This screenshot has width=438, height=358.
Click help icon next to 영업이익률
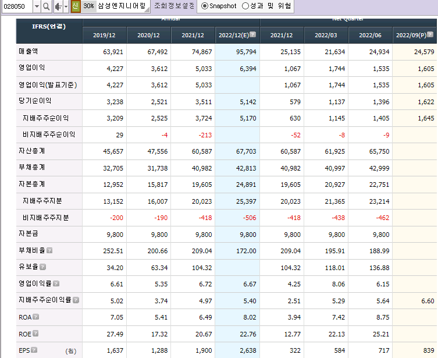click(x=56, y=283)
